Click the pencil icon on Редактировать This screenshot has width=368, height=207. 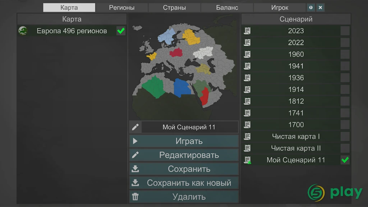click(135, 155)
